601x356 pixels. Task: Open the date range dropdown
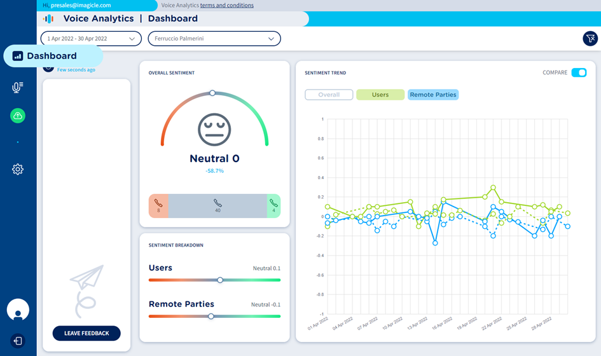click(x=91, y=39)
